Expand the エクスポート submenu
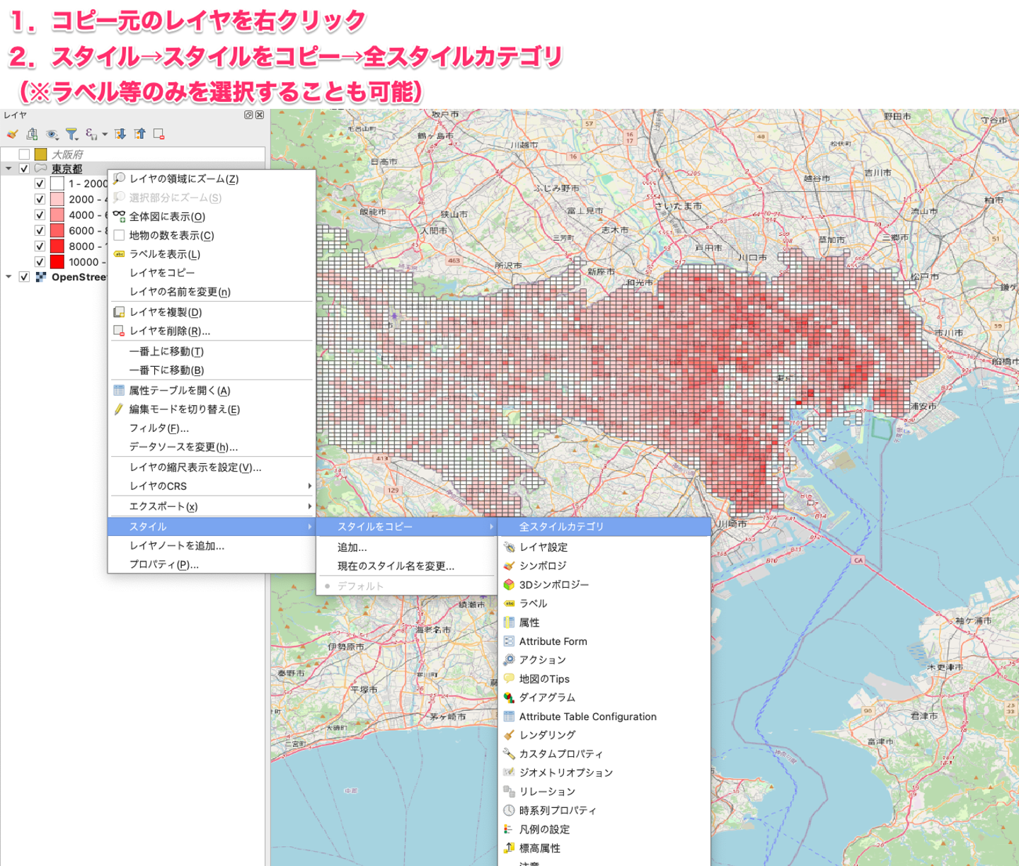Image resolution: width=1019 pixels, height=866 pixels. pos(211,506)
